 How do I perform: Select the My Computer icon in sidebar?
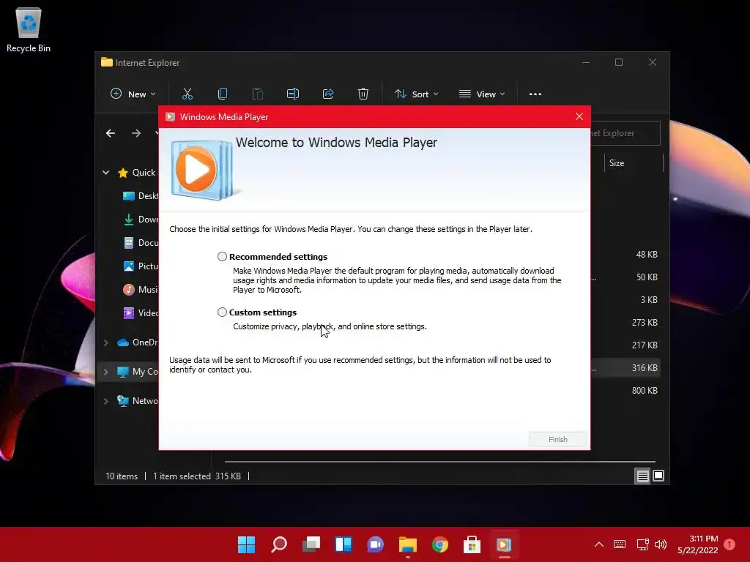(123, 371)
